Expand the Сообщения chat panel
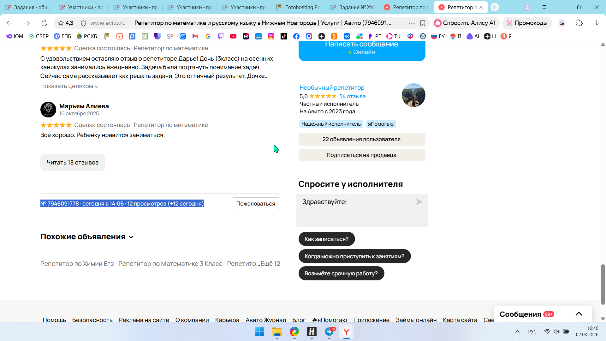Screen dimensions: 606x341 click(x=579, y=314)
